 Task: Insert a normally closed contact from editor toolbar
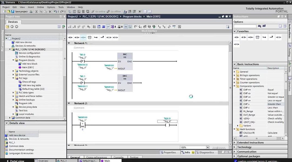click(77, 38)
